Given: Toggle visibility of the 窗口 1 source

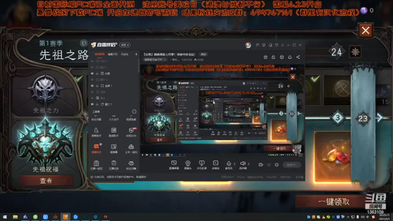Looking at the screenshot, I should point(92,104).
